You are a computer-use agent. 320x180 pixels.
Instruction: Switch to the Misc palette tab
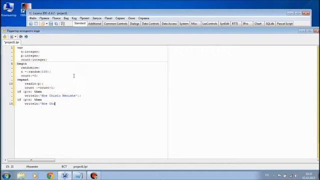(194, 23)
